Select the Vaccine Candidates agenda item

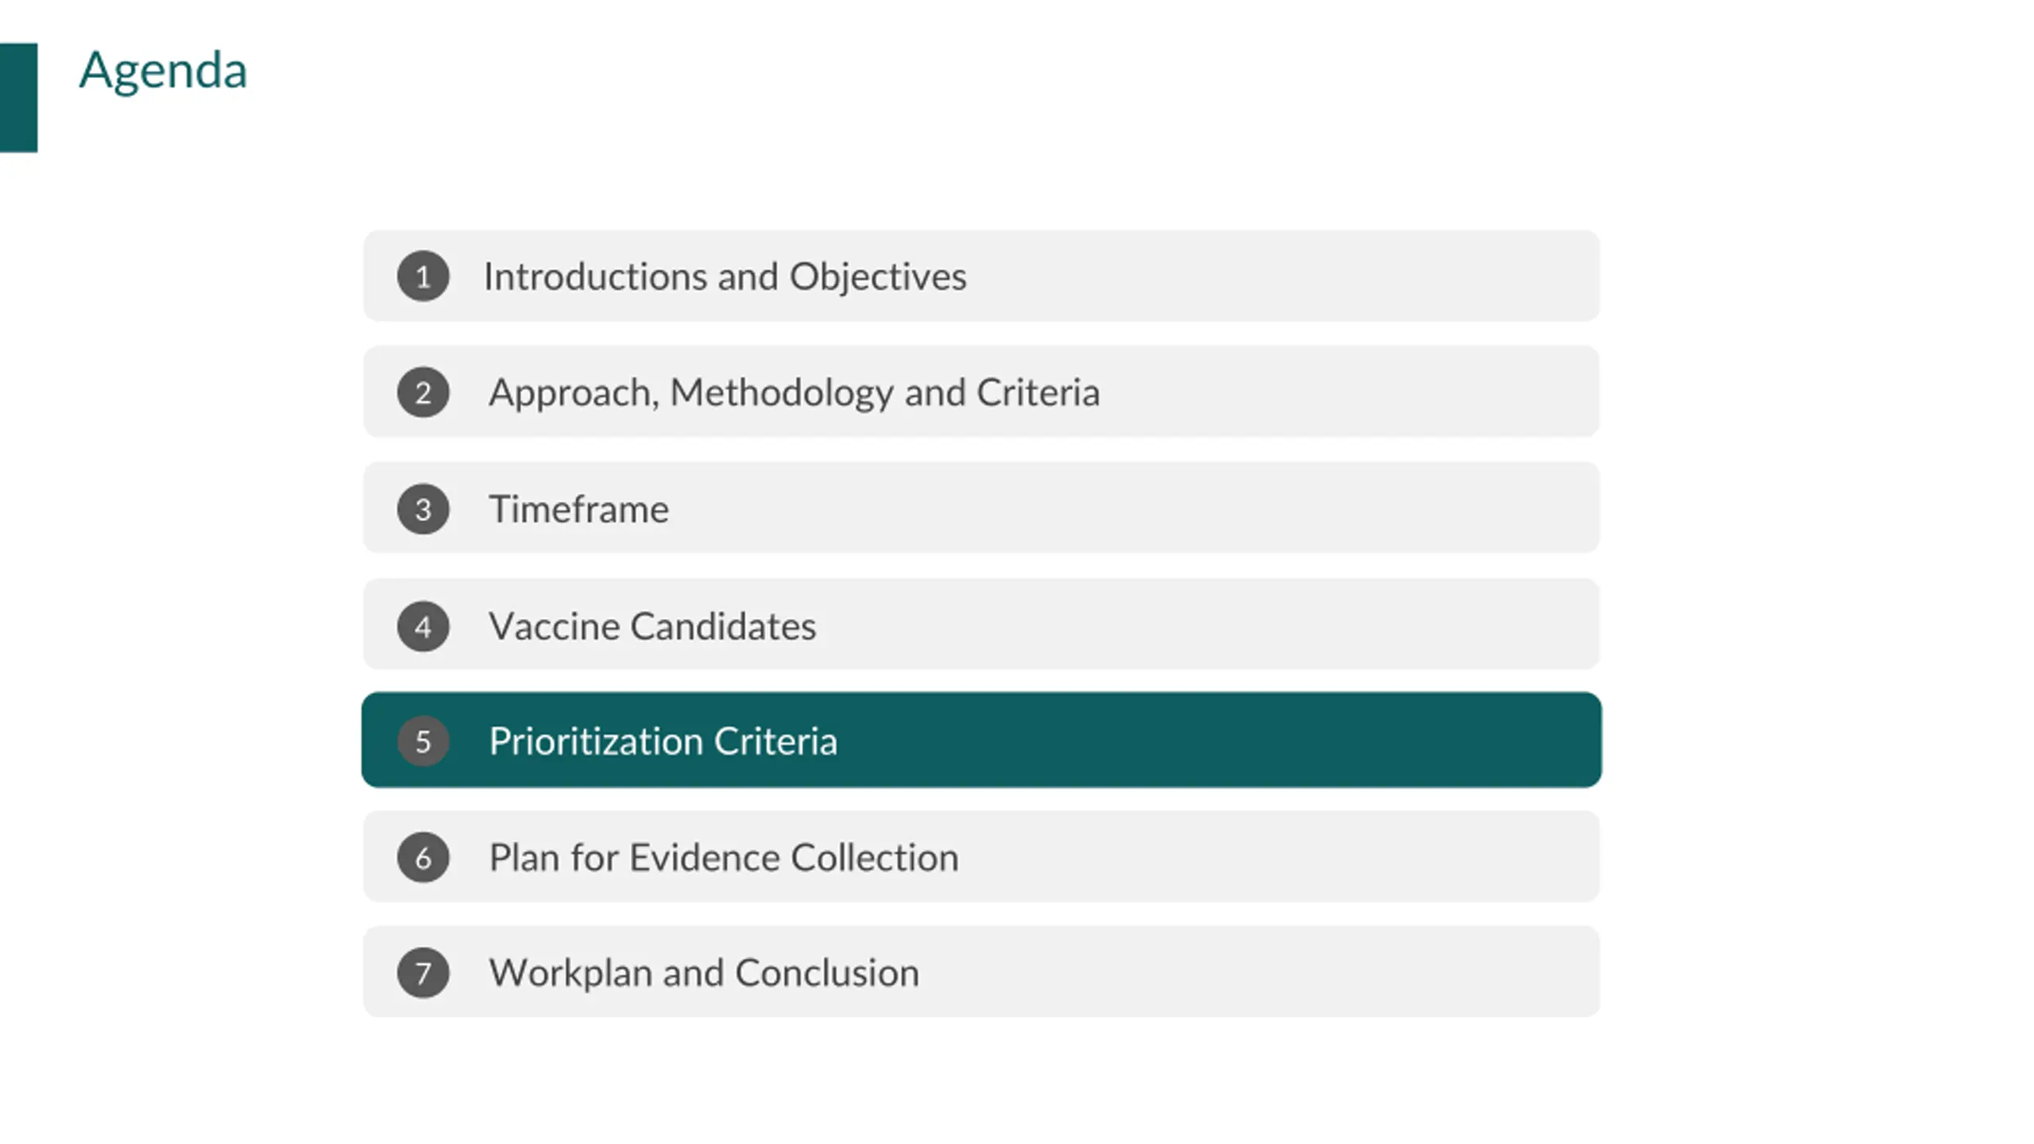981,624
